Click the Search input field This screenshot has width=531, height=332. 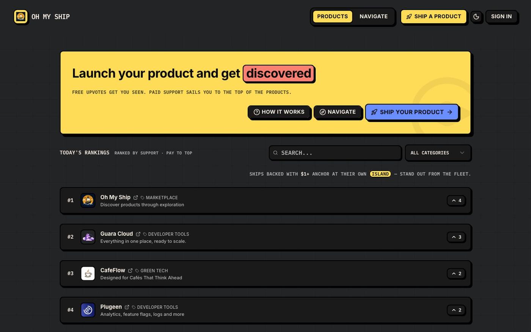[335, 153]
